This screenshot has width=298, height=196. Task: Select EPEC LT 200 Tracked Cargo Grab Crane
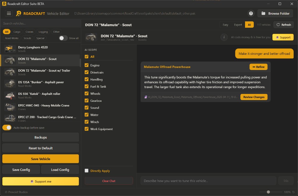click(x=40, y=118)
